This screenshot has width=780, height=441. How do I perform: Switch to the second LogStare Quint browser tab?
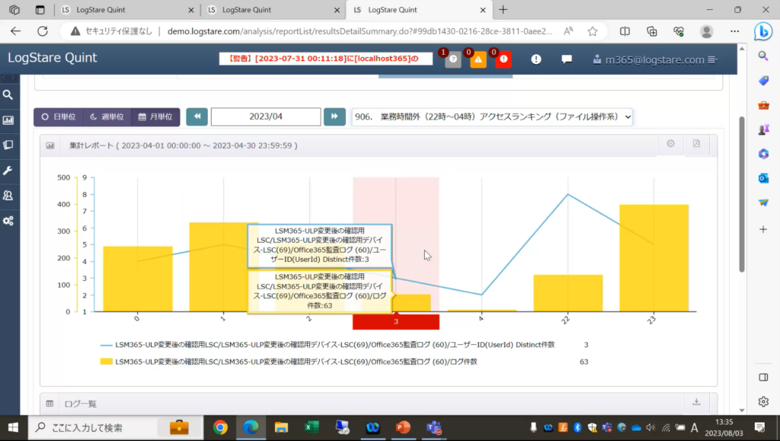pyautogui.click(x=273, y=10)
